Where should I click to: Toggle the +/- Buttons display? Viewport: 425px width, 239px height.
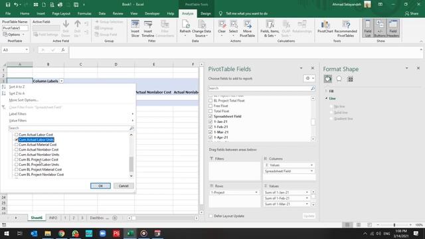pyautogui.click(x=380, y=28)
